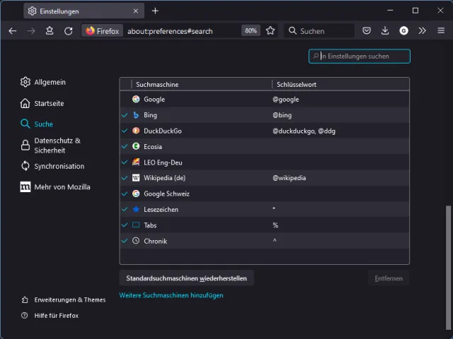Viewport: 453px width, 339px height.
Task: Click Standardsuchmaschinen wiederherstellen button
Action: click(186, 278)
